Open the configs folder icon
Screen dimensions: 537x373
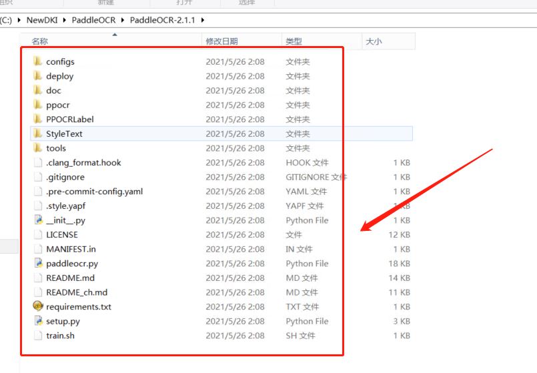(37, 61)
